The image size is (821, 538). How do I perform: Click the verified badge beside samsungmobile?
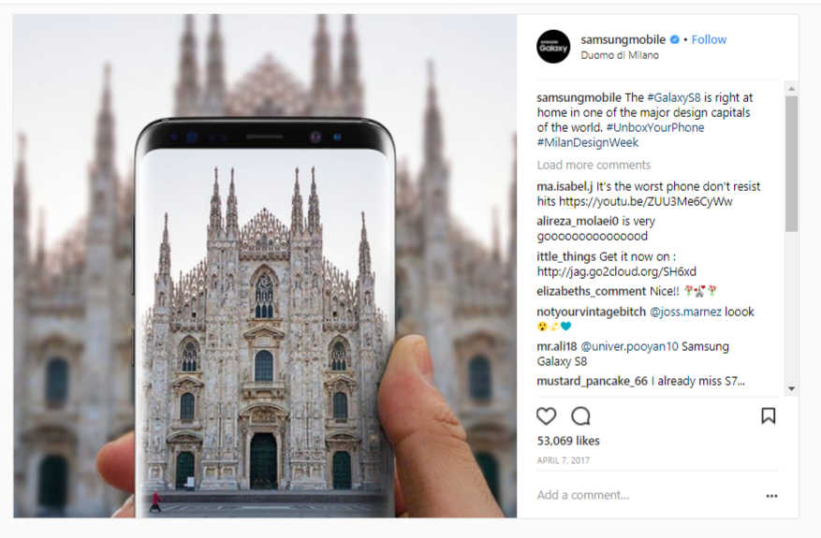tap(675, 39)
